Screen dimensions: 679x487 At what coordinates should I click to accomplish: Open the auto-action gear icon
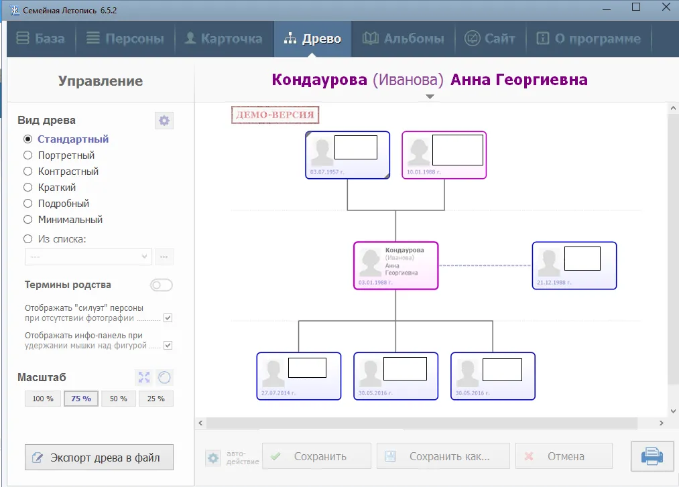tap(213, 458)
